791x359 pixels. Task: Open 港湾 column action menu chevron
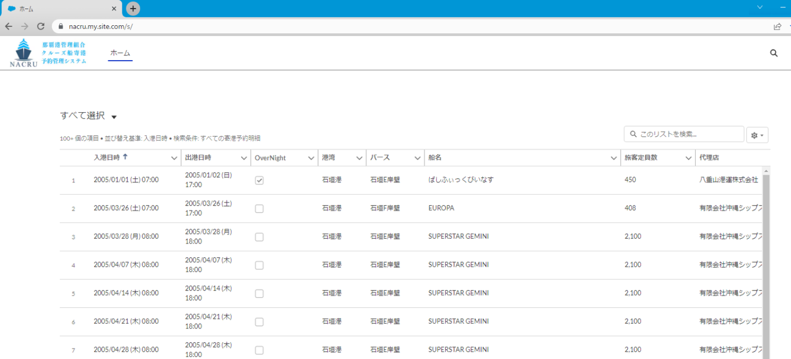tap(359, 158)
